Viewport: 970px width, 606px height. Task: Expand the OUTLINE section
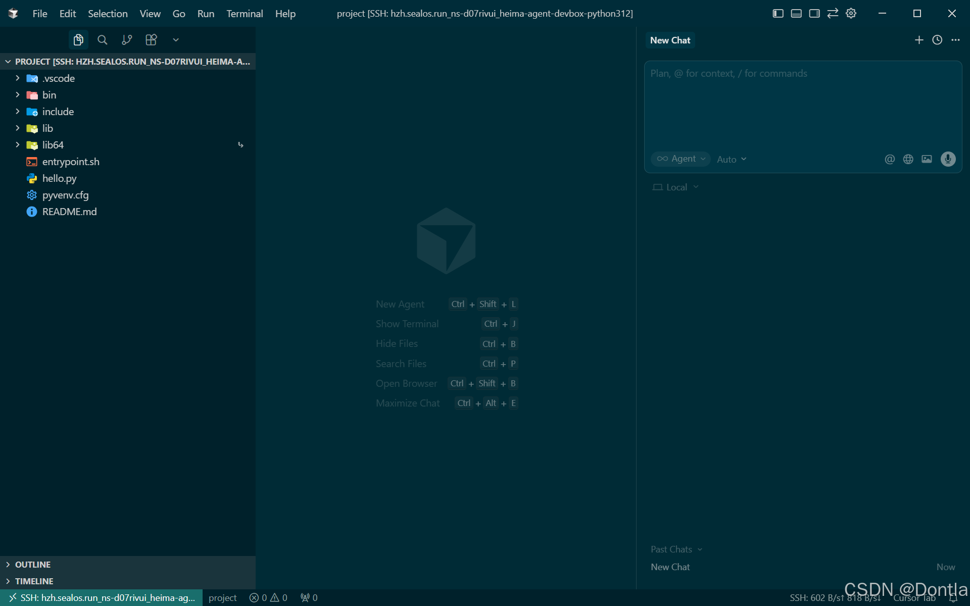(33, 565)
